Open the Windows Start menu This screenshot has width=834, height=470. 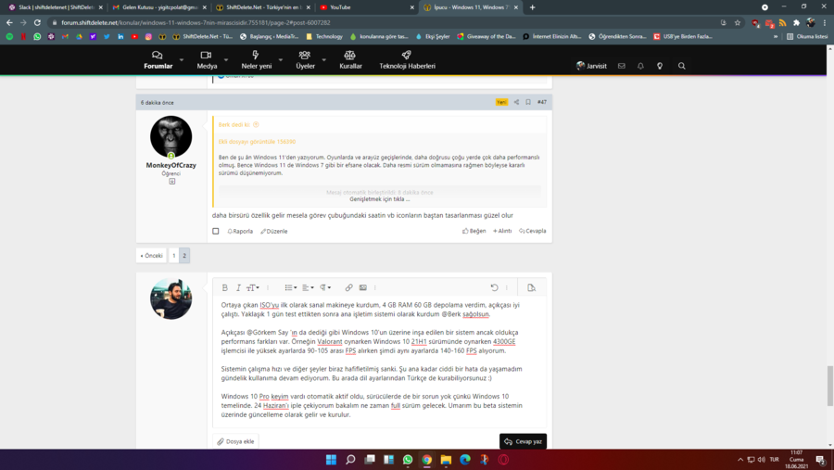(331, 460)
